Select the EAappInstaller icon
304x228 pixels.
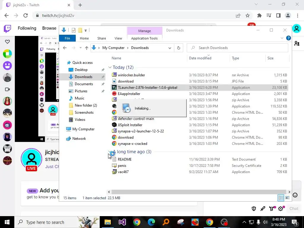coord(114,94)
